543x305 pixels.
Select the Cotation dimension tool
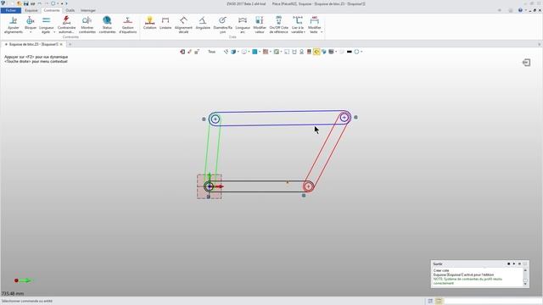tap(149, 23)
